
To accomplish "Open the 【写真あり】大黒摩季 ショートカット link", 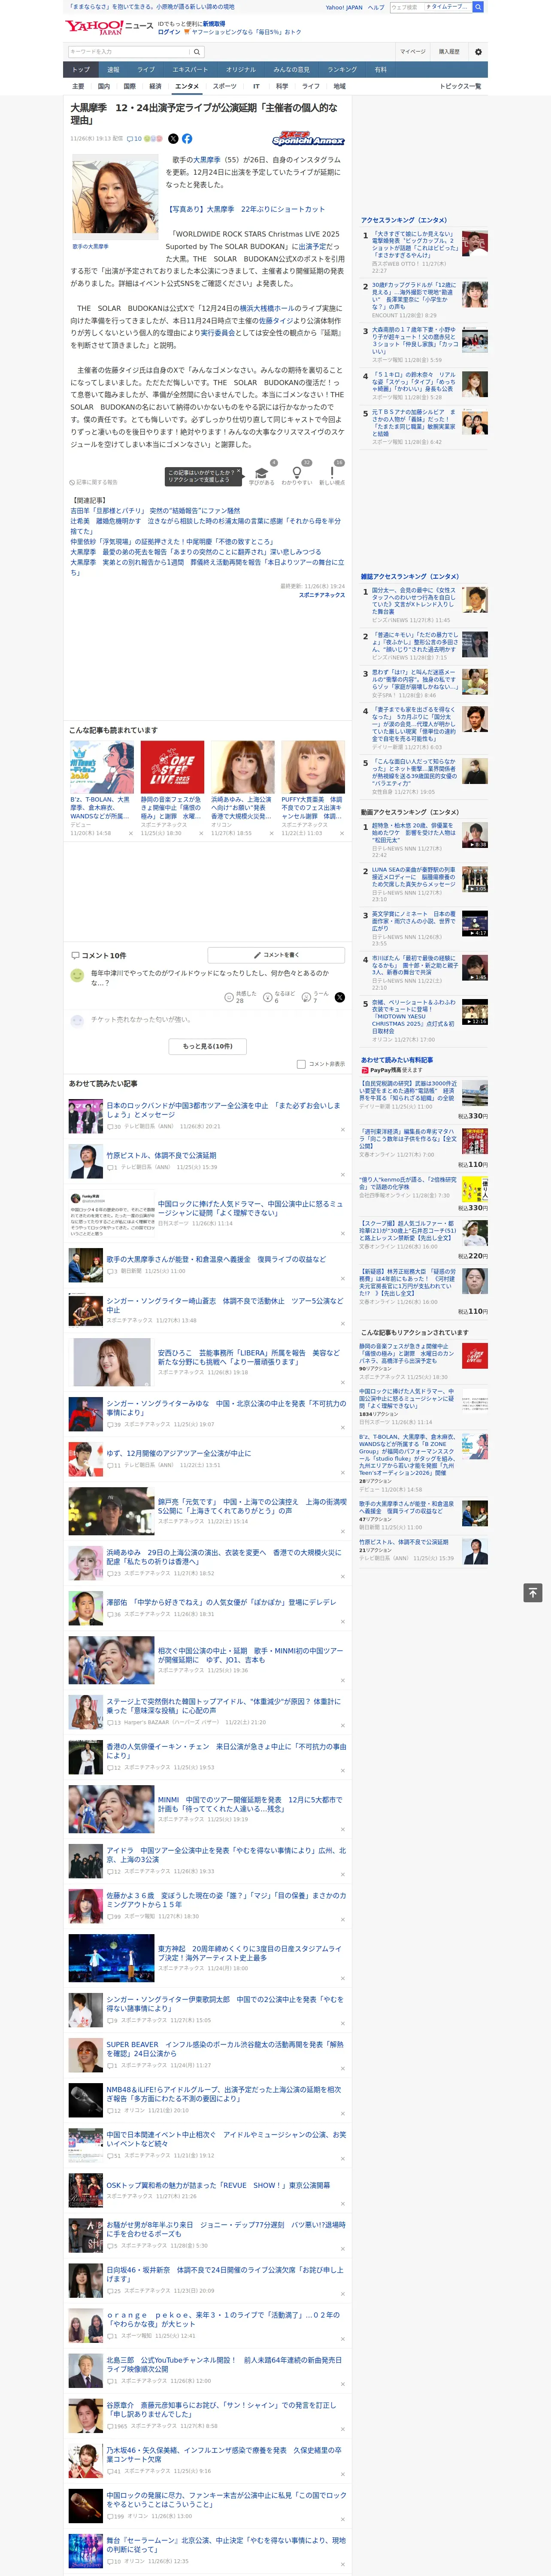I will 245,209.
